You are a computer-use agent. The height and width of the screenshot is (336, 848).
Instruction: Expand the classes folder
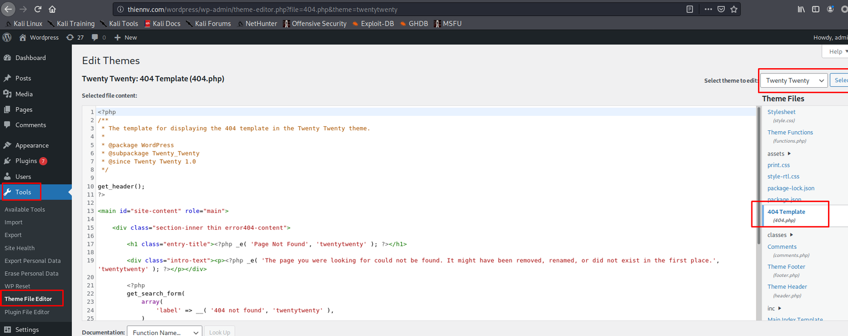point(780,235)
